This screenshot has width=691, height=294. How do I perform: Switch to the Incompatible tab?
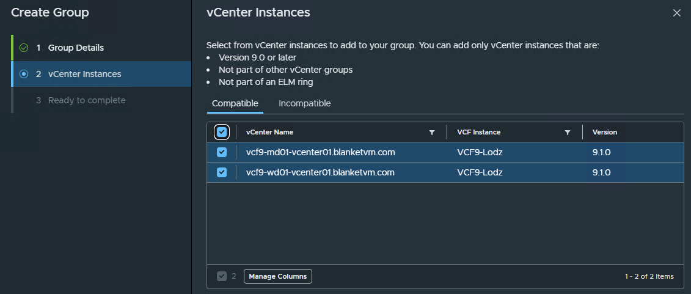(x=304, y=103)
